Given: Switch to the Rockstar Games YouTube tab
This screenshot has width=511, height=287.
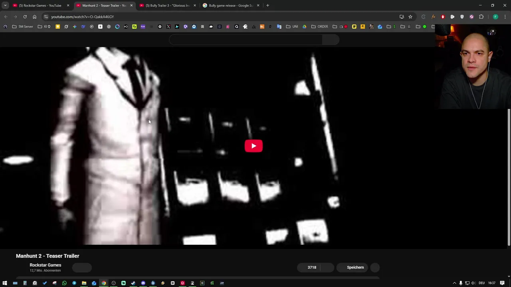Looking at the screenshot, I should point(41,6).
